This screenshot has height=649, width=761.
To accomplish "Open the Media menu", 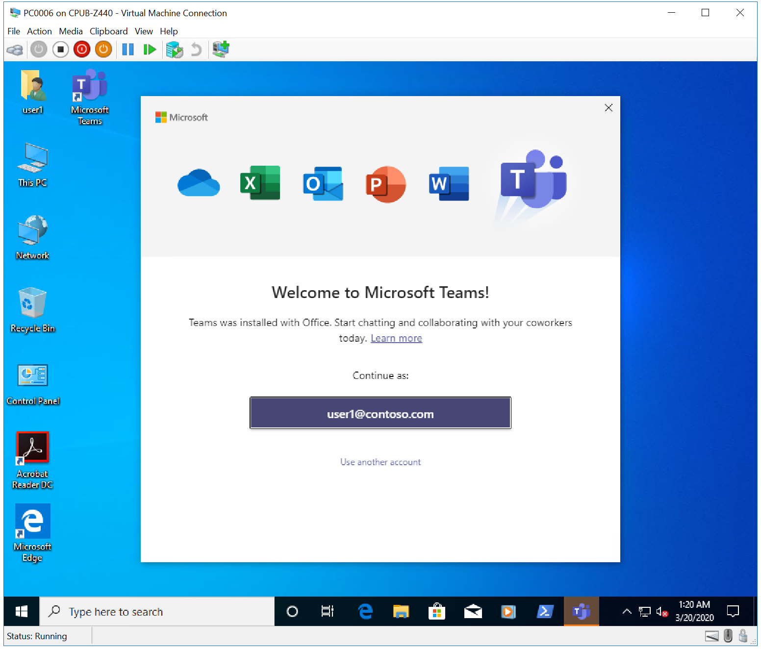I will point(71,31).
